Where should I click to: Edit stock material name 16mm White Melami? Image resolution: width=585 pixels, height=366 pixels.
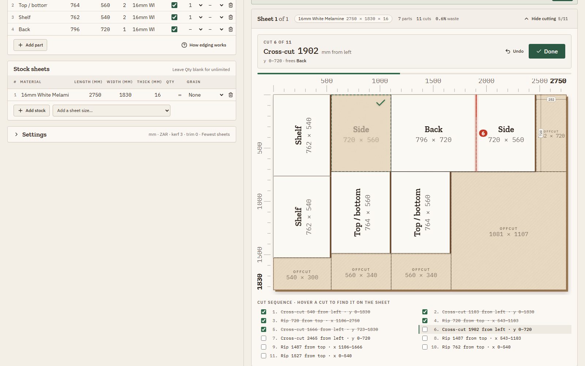[45, 95]
